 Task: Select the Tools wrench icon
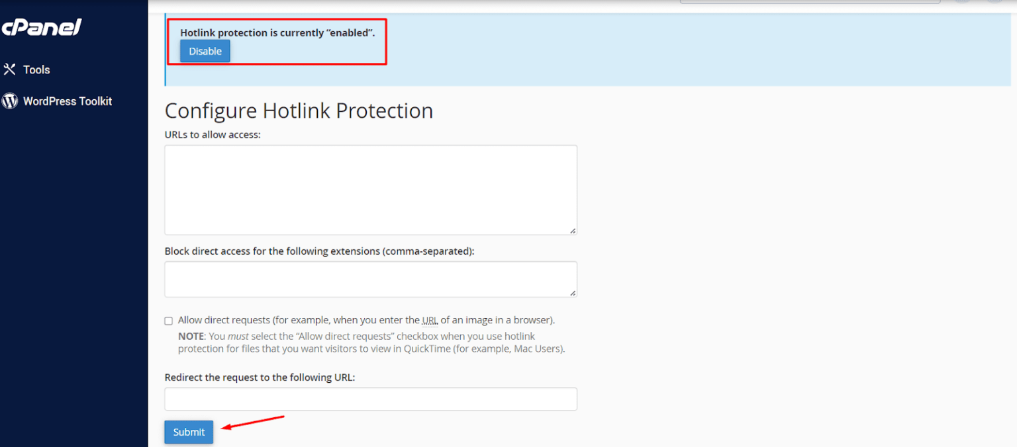coord(9,69)
